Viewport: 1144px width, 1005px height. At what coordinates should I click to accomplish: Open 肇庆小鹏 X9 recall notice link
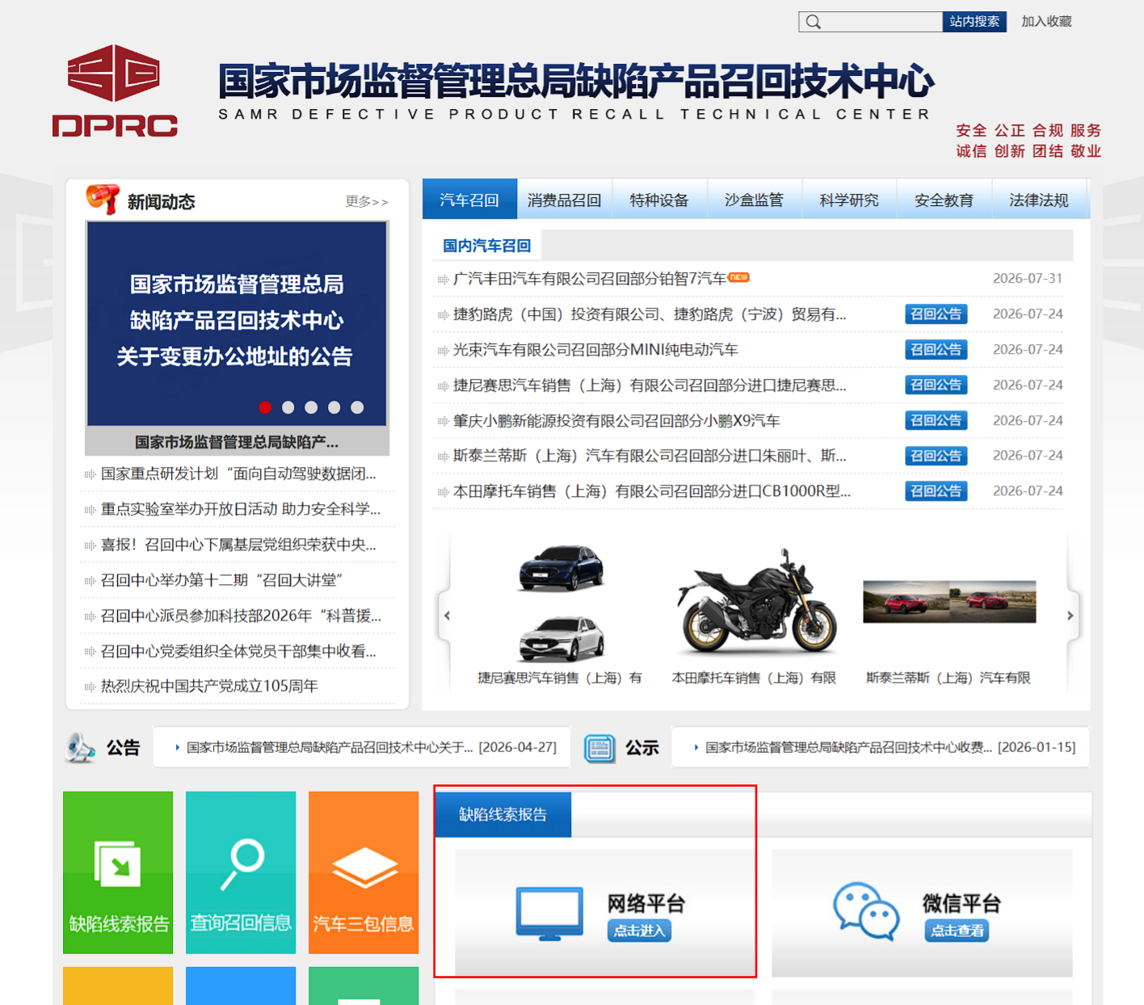[x=616, y=421]
